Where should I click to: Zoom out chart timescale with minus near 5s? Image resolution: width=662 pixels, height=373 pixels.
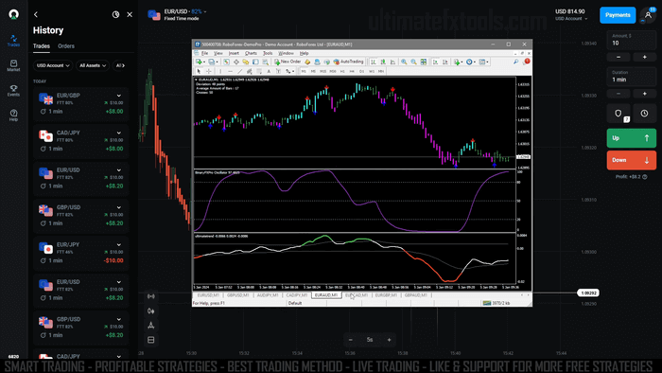click(351, 340)
